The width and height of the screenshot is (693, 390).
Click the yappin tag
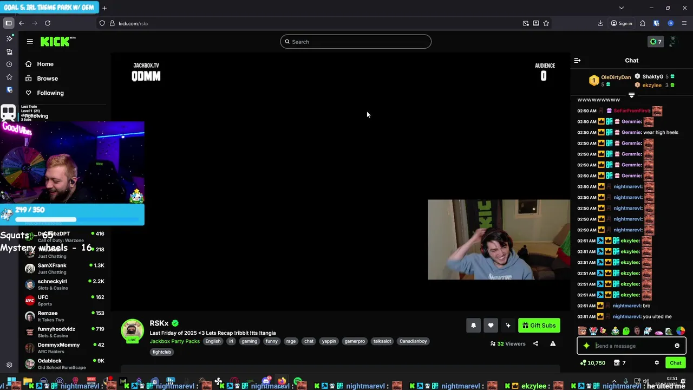click(329, 341)
